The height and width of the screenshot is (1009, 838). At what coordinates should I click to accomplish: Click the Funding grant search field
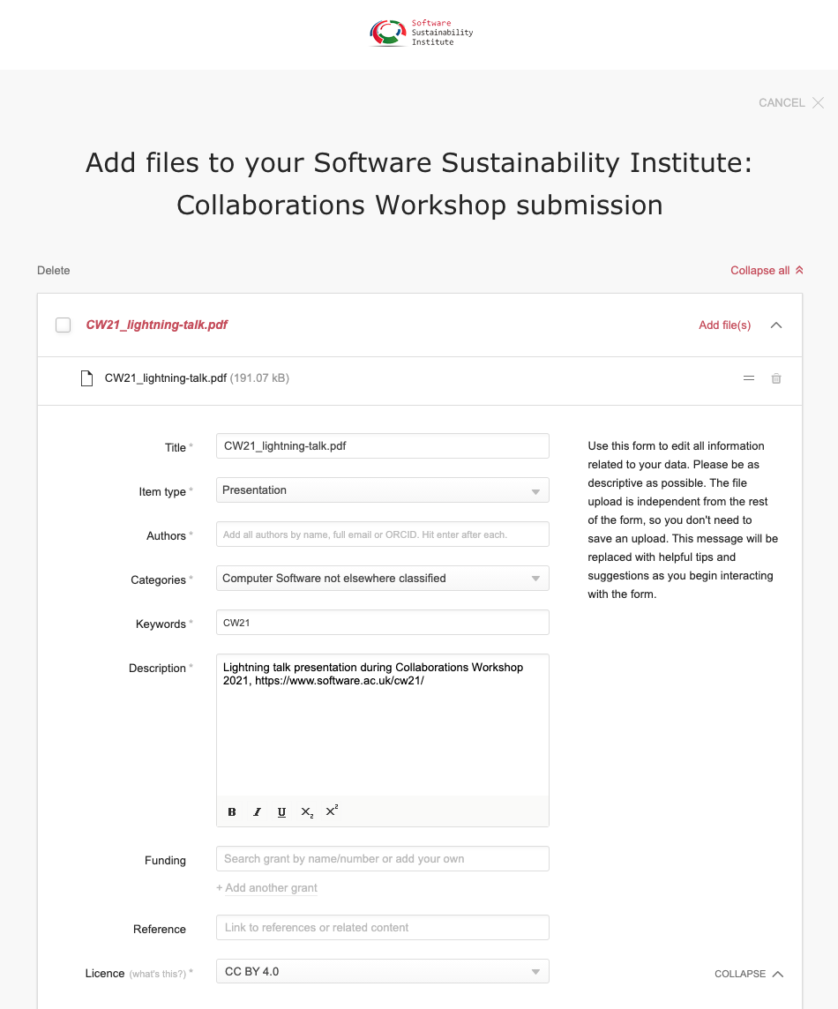tap(382, 858)
